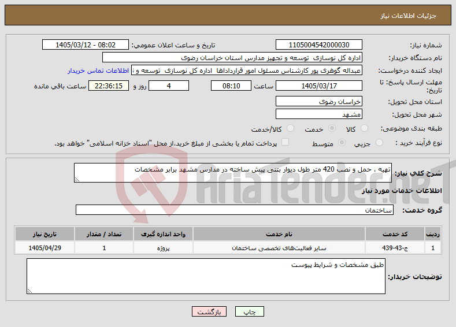Click the deadline time field 08:10
This screenshot has height=327, width=456.
click(x=231, y=86)
